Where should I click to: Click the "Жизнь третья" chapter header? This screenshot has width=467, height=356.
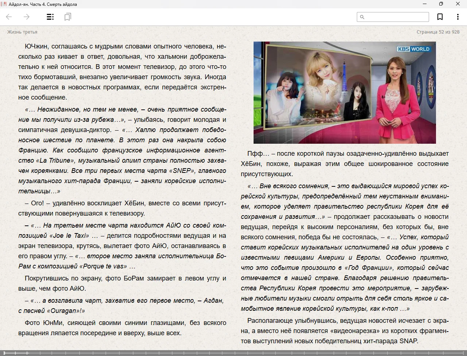pos(22,32)
